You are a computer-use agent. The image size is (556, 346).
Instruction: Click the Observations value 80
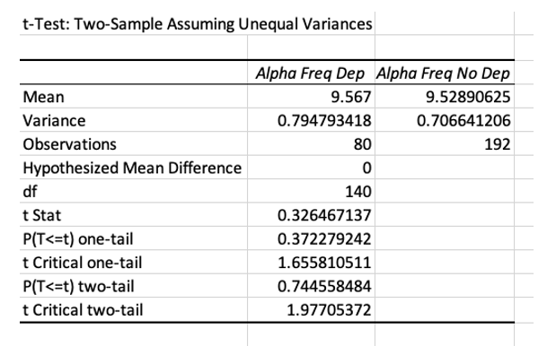coord(311,144)
